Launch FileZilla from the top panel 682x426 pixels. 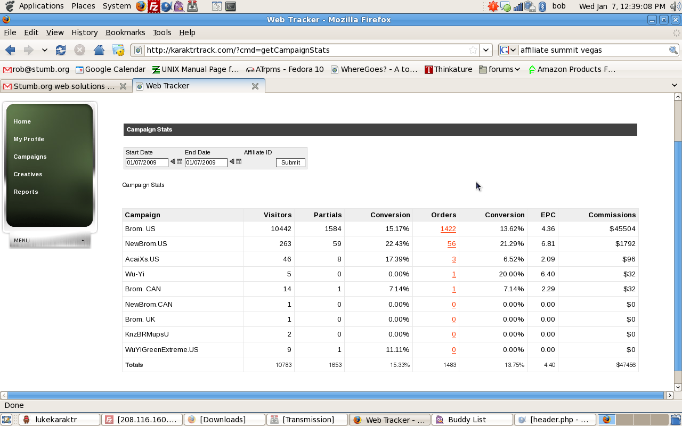(x=154, y=6)
